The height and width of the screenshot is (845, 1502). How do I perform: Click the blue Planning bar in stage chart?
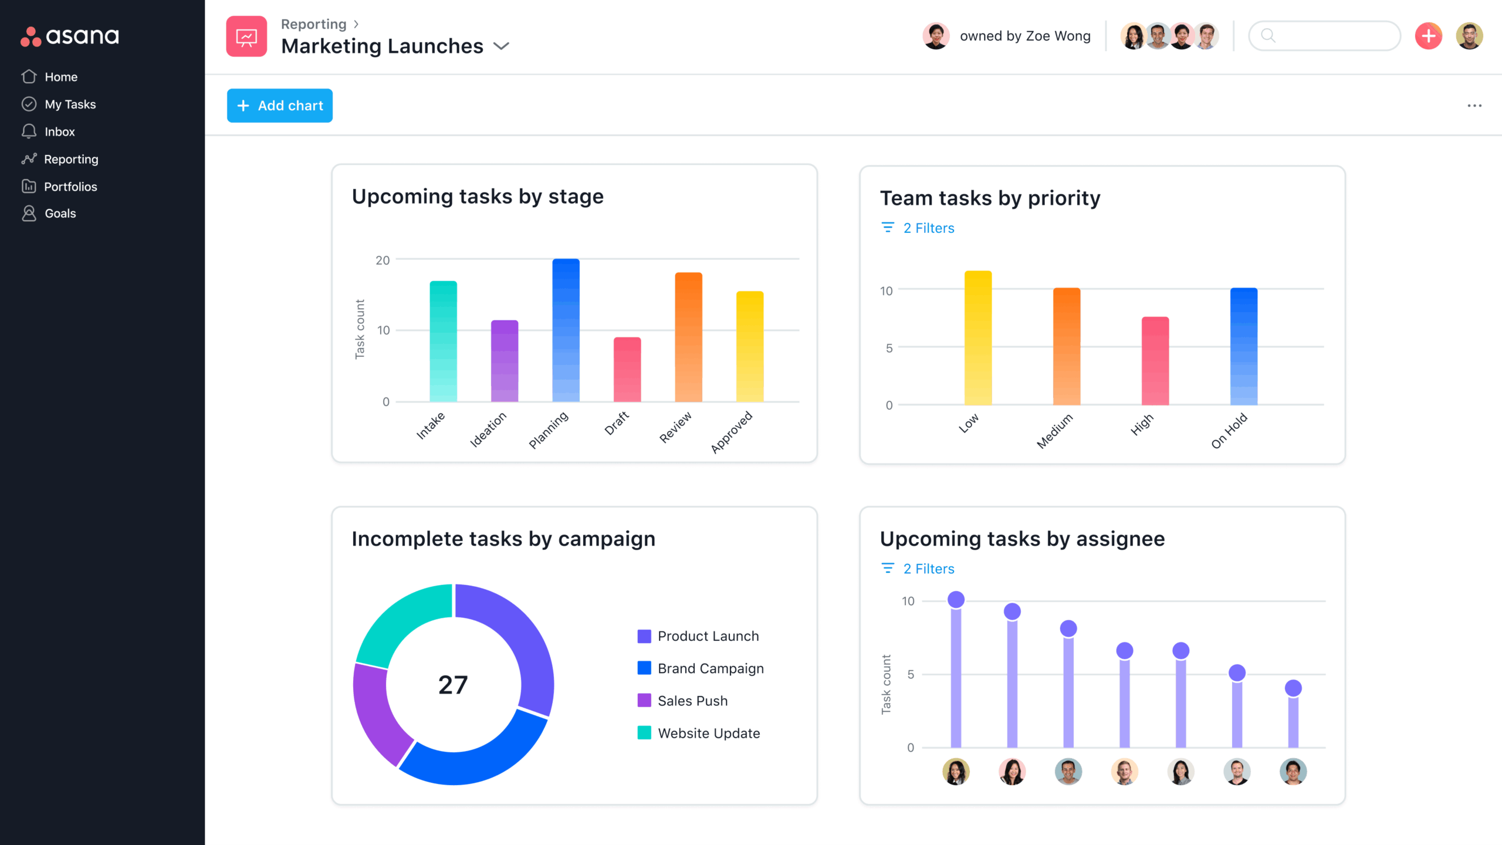point(566,332)
